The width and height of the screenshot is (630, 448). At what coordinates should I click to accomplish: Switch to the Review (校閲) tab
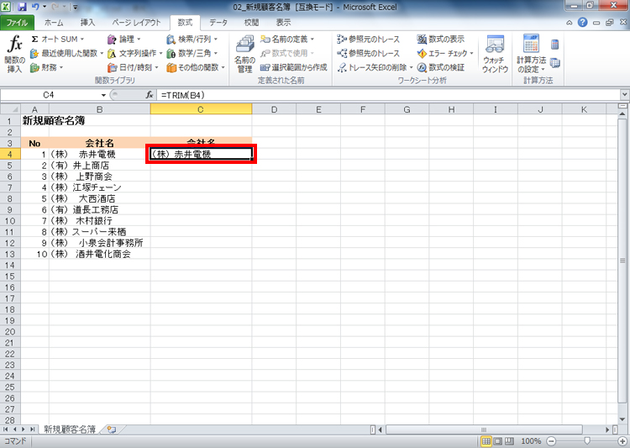coord(251,23)
